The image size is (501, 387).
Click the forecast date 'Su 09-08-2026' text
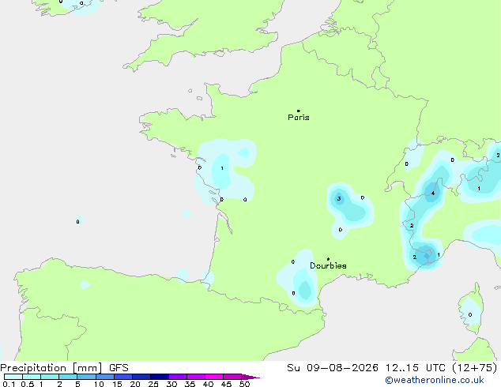point(333,368)
